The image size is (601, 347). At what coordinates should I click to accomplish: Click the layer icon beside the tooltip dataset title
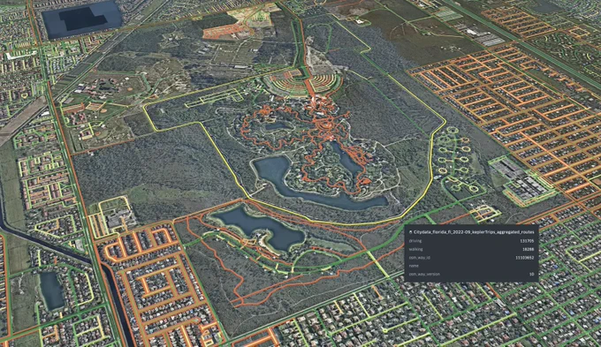point(410,232)
